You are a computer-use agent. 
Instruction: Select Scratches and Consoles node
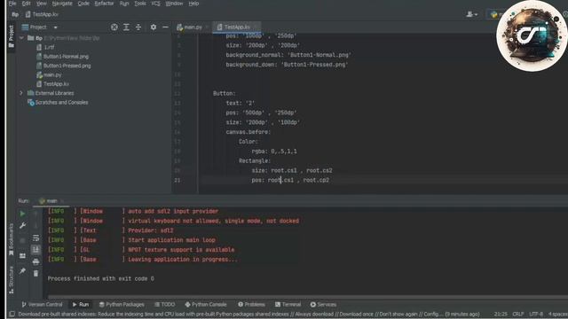[58, 103]
